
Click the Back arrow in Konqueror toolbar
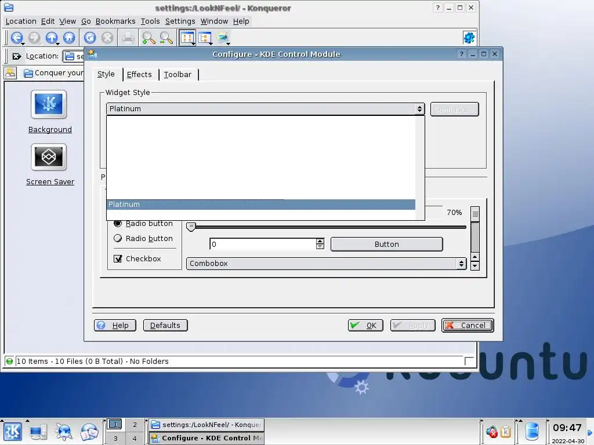pyautogui.click(x=16, y=38)
